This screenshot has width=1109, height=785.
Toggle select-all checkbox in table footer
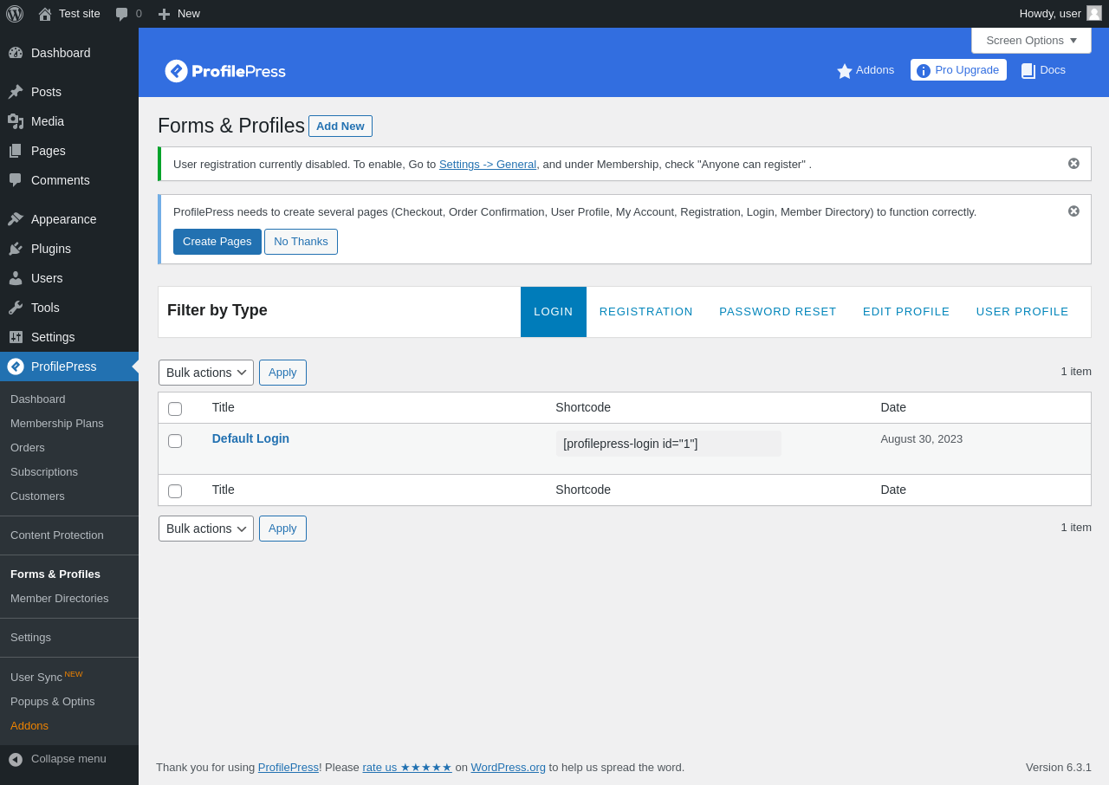[175, 491]
